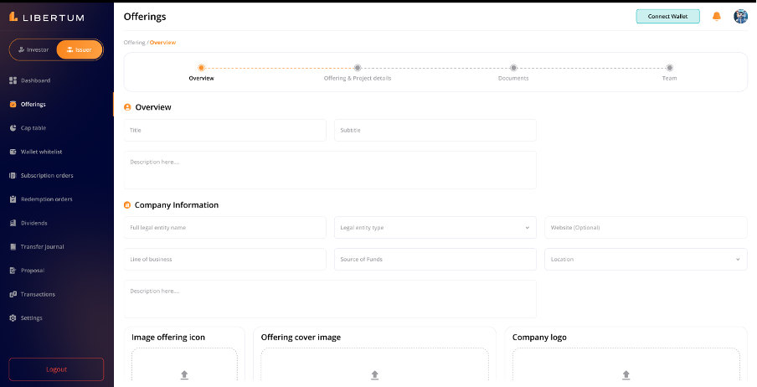The image size is (757, 387).
Task: Click the Cap table pie chart icon
Action: [13, 128]
